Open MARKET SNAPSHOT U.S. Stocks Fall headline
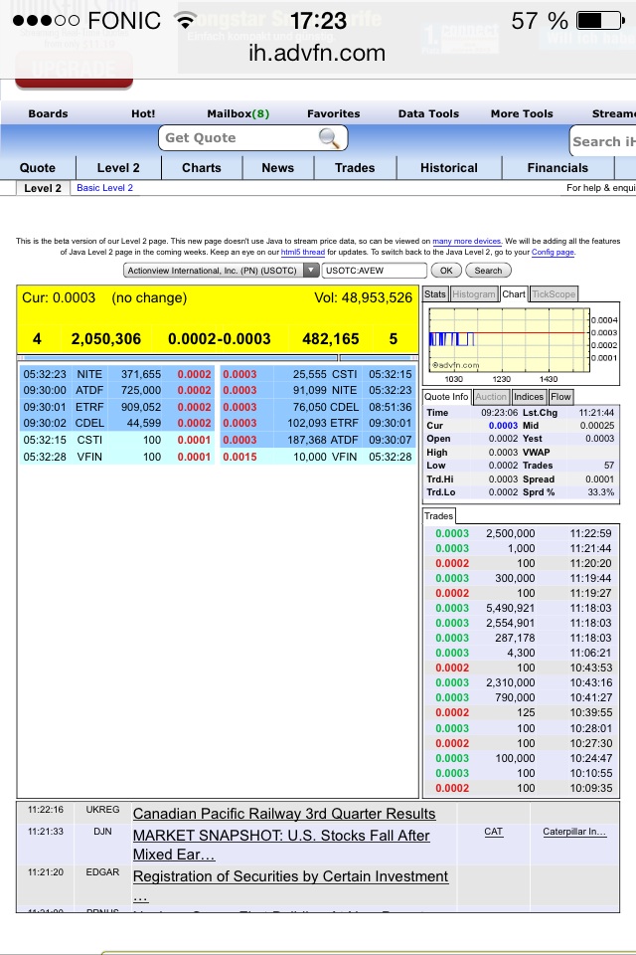636x955 pixels. pos(281,845)
